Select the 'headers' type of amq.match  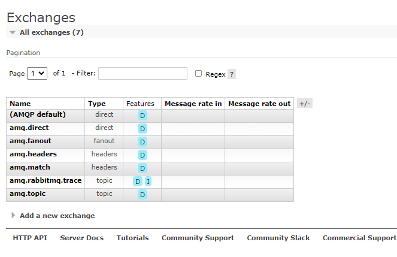click(x=104, y=167)
